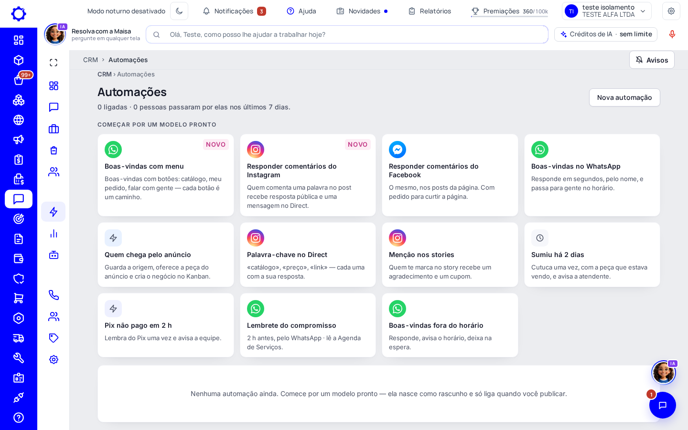
Task: Select Boas-vindas no WhatsApp template
Action: click(592, 175)
